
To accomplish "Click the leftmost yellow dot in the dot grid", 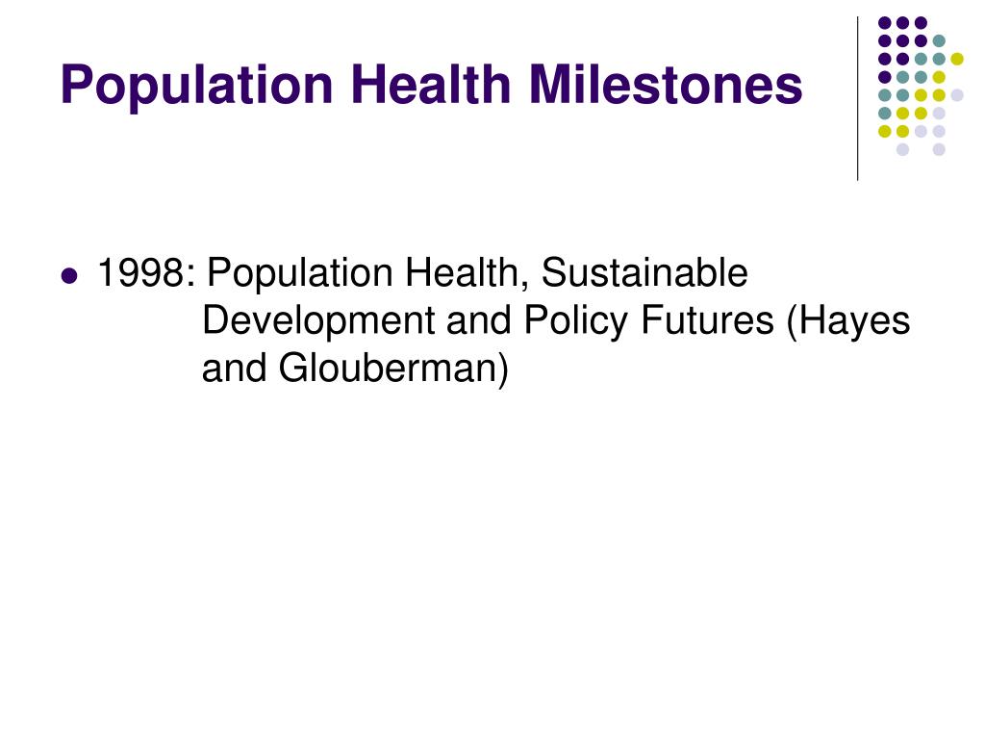I will pos(885,131).
